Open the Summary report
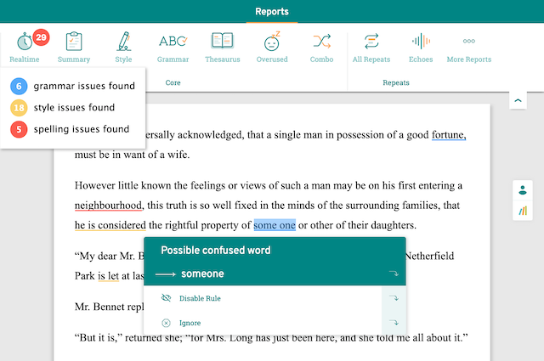 coord(74,48)
